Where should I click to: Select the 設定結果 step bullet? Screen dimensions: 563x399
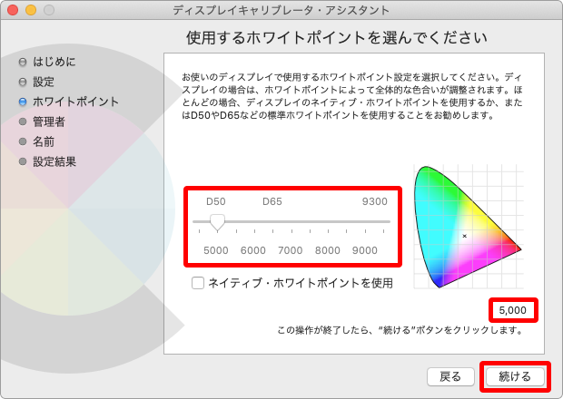23,161
